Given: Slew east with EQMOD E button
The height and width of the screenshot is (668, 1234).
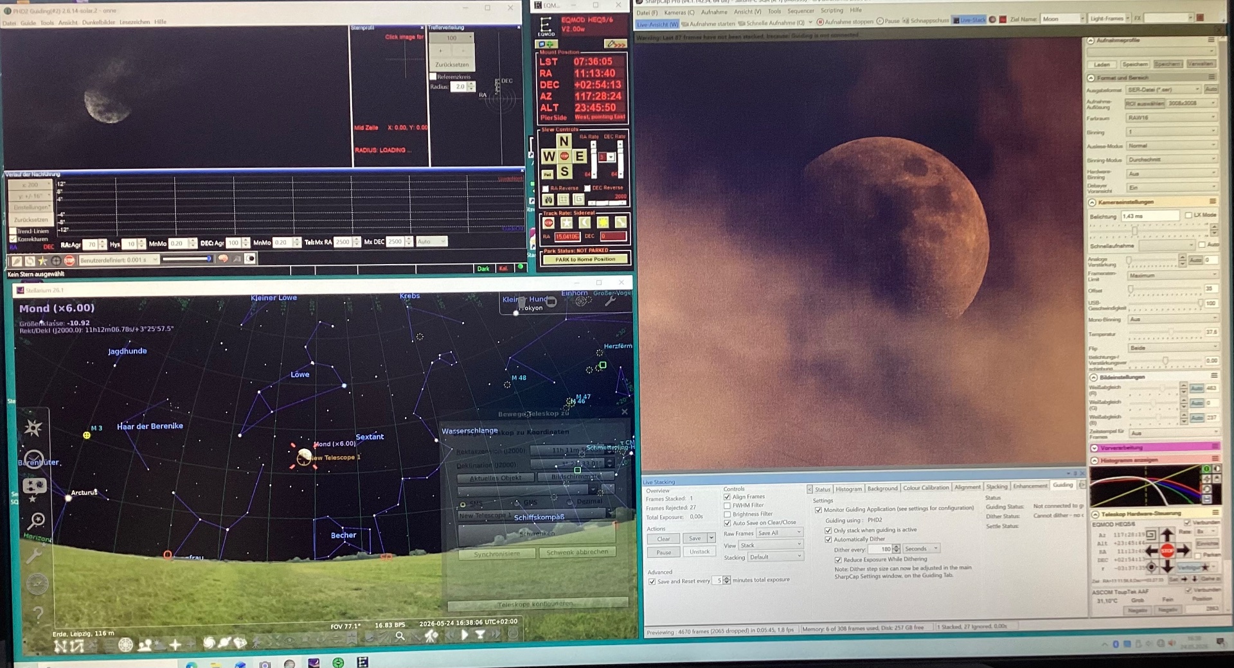Looking at the screenshot, I should 579,156.
